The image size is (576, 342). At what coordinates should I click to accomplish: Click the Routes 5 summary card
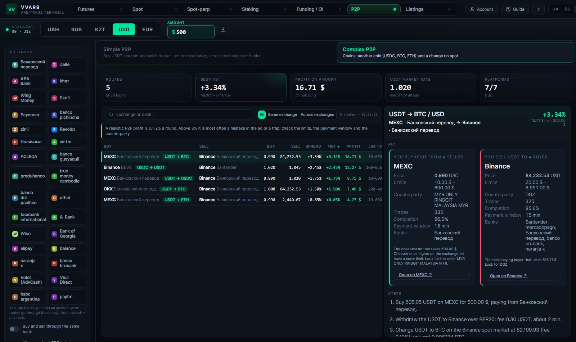[146, 87]
